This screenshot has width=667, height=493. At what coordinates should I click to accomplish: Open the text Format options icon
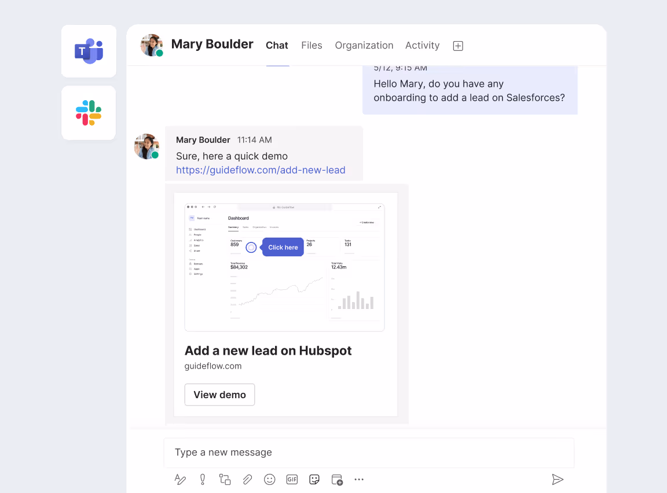180,479
